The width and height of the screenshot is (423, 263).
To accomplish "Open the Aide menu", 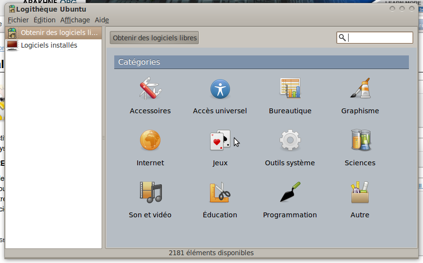I will pyautogui.click(x=102, y=20).
